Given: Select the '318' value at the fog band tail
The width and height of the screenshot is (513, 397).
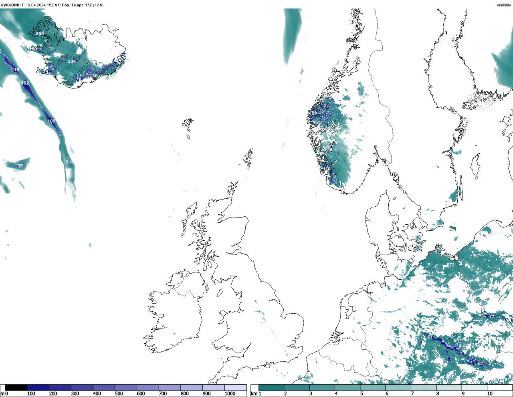Looking at the screenshot, I should [x=70, y=162].
